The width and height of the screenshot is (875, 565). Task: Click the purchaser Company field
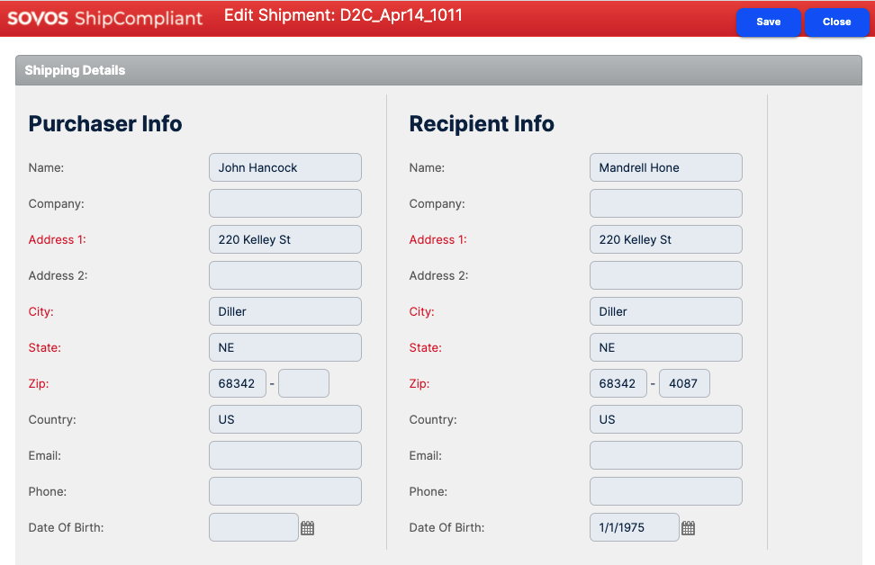click(x=284, y=203)
